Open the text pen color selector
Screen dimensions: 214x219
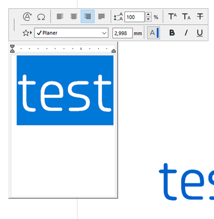pos(153,33)
